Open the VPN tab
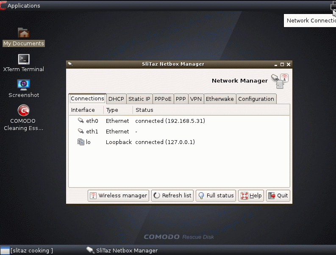Viewport: 336px width, 255px height. (x=196, y=99)
